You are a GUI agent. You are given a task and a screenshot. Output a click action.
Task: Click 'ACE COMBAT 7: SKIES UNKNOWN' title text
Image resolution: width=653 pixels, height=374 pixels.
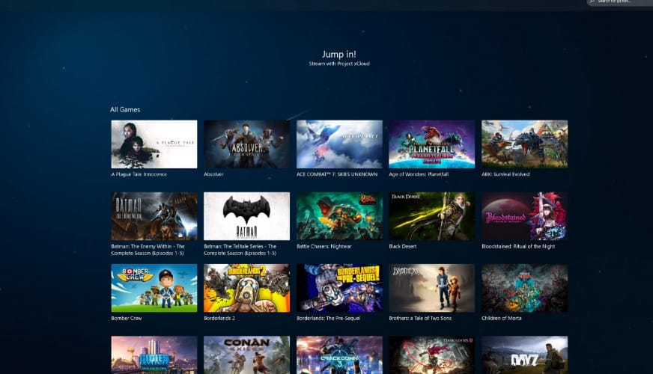point(337,174)
